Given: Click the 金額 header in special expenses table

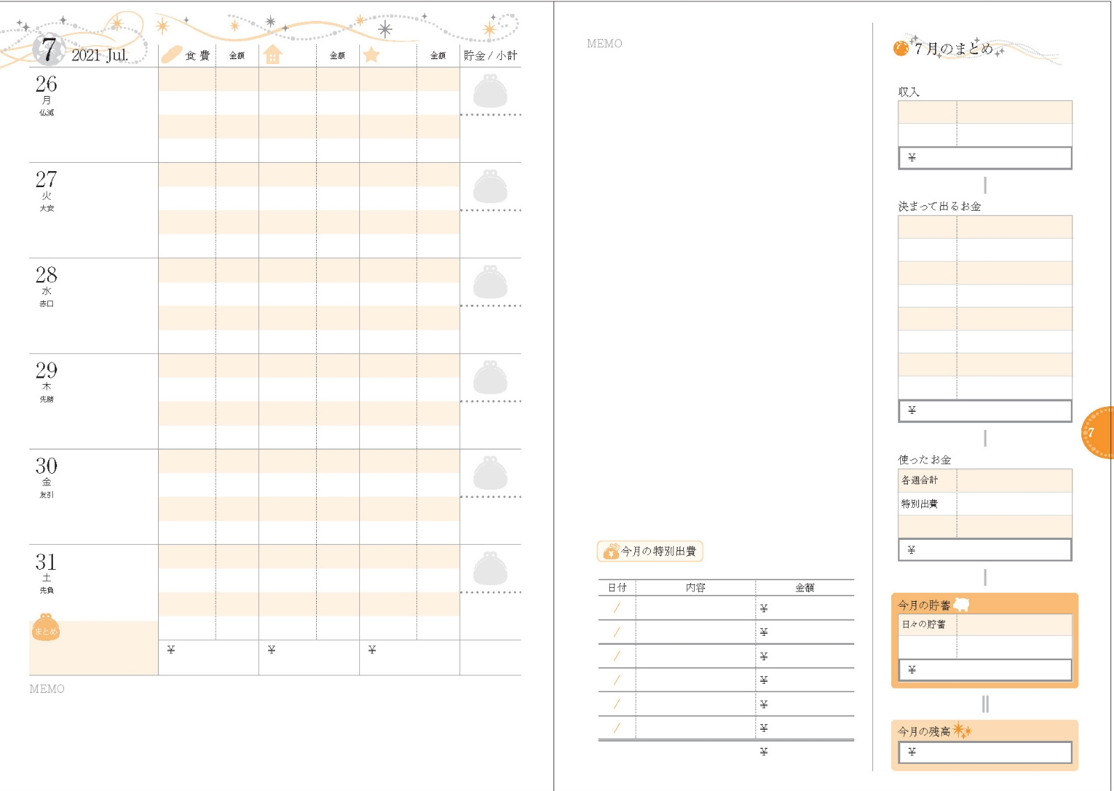Looking at the screenshot, I should 804,587.
